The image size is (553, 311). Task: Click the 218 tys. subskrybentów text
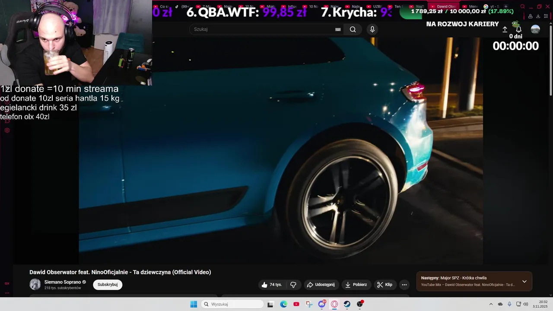63,288
